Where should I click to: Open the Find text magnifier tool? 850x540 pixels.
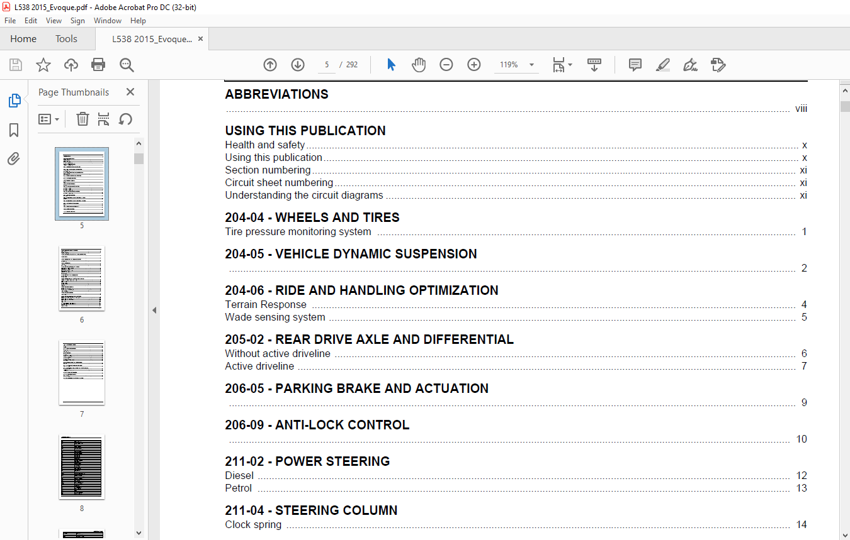pos(127,65)
